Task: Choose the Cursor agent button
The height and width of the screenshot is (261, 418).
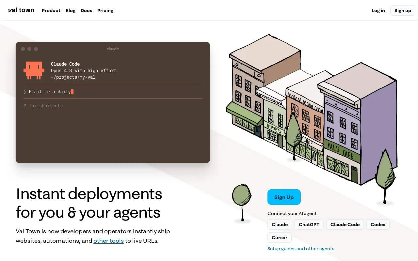Action: click(280, 238)
